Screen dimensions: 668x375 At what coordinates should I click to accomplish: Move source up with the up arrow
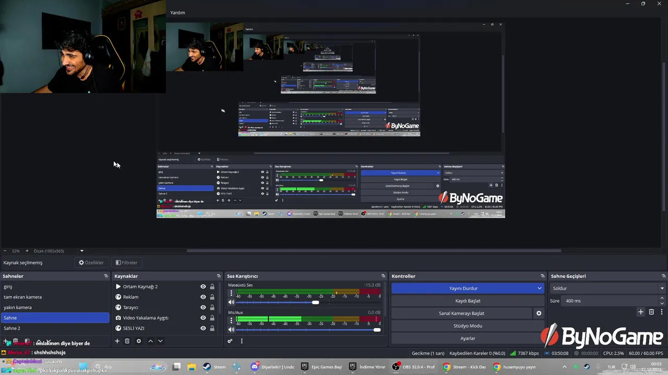[x=150, y=341]
